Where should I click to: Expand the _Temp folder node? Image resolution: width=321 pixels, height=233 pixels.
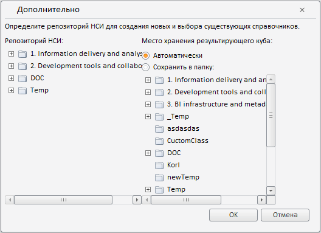point(148,116)
